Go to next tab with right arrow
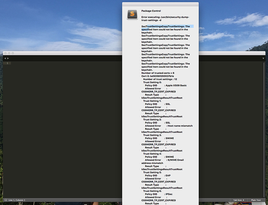The image size is (268, 205). tap(8, 58)
